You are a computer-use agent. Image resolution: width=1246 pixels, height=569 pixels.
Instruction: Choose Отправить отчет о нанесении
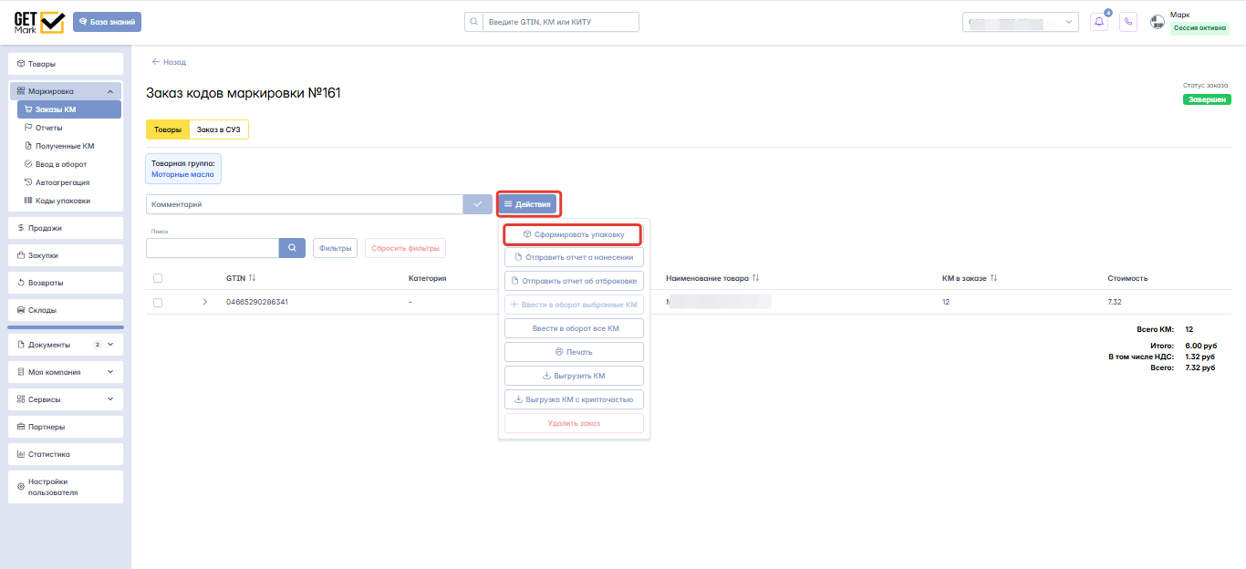[x=574, y=257]
